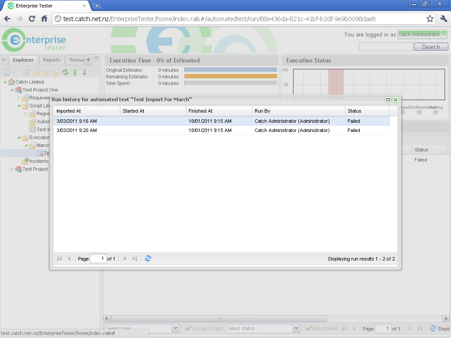Click the page number field in run history
This screenshot has height=338, width=451.
coord(98,259)
